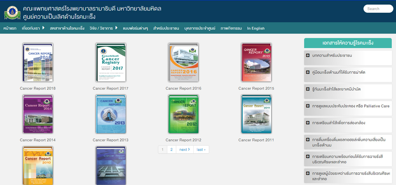396x185 pixels.
Task: Click the เอกสารให้ความรู้โรคมะเร็ง panel header
Action: [348, 43]
